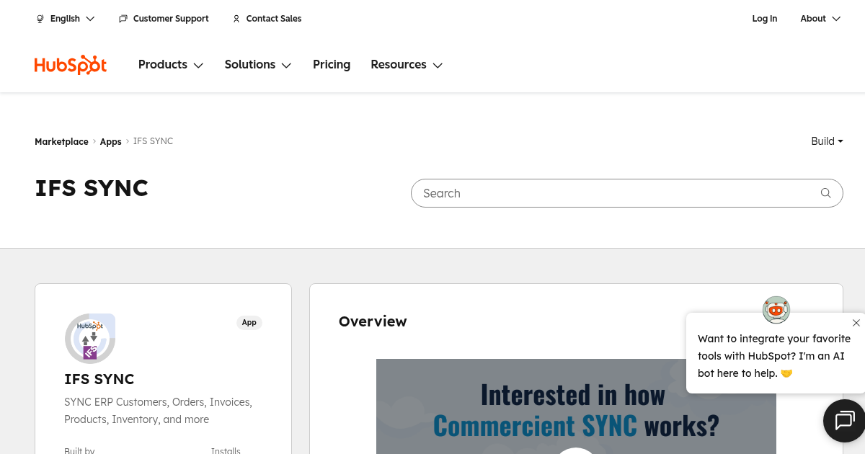The image size is (865, 454).
Task: Click the SYNC ERP Customers description text
Action: (158, 411)
